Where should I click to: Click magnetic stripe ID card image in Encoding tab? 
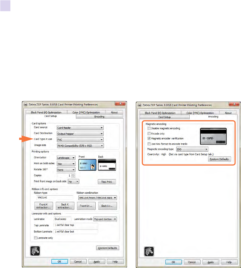(x=213, y=136)
